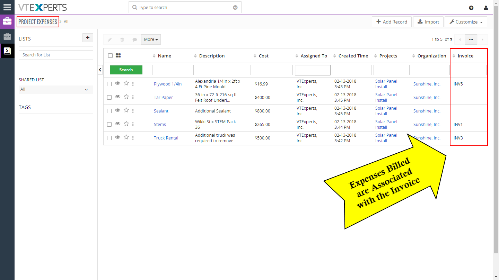
Task: Click the Import button
Action: [x=428, y=22]
